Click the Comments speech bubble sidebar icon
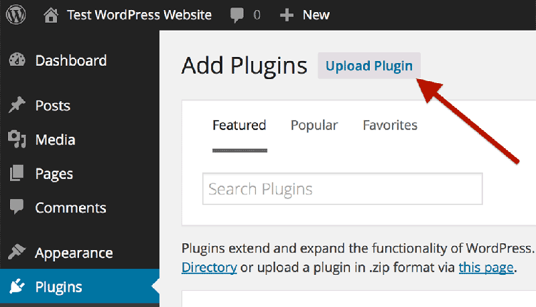This screenshot has width=536, height=307. [x=16, y=206]
